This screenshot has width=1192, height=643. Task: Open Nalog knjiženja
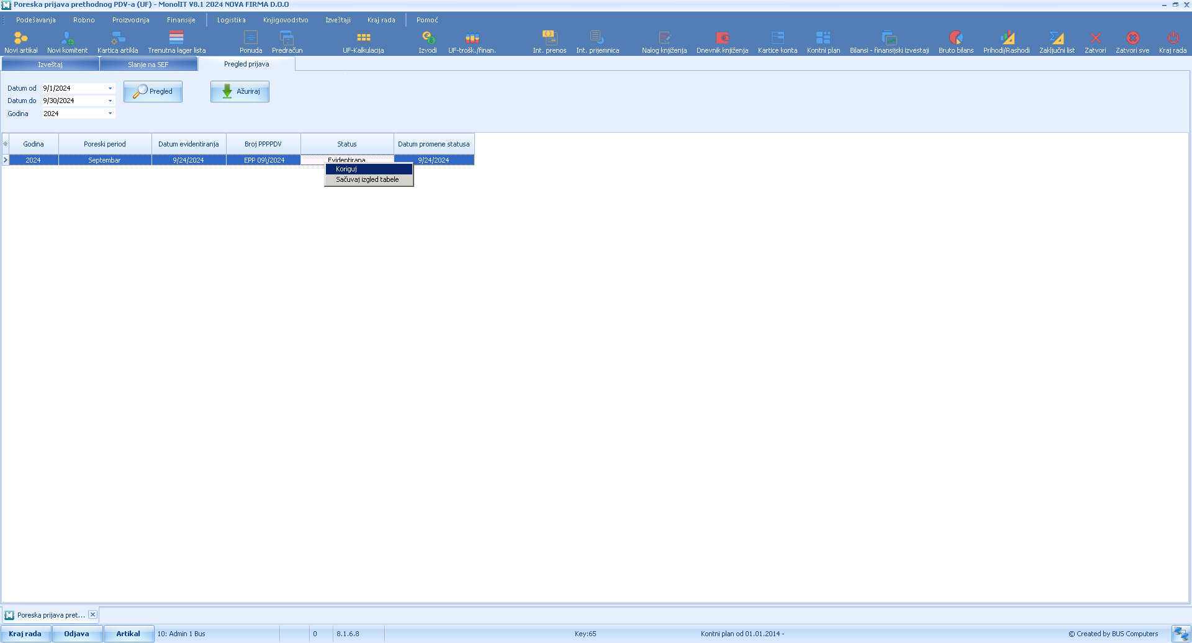[x=664, y=42]
